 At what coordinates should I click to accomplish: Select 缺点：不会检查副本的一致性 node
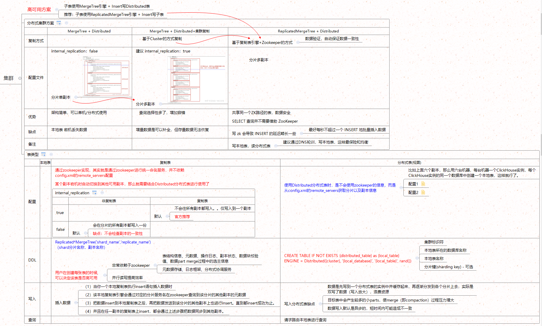118,234
